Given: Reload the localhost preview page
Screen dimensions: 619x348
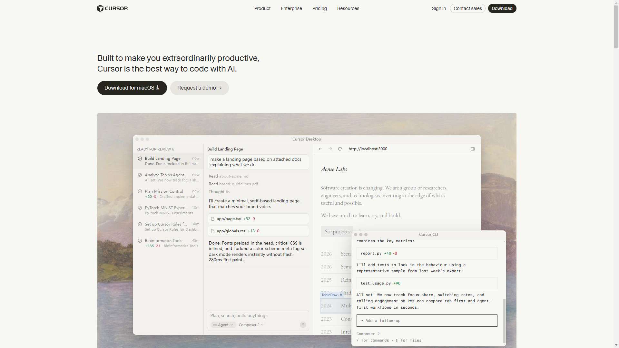Looking at the screenshot, I should [x=340, y=149].
